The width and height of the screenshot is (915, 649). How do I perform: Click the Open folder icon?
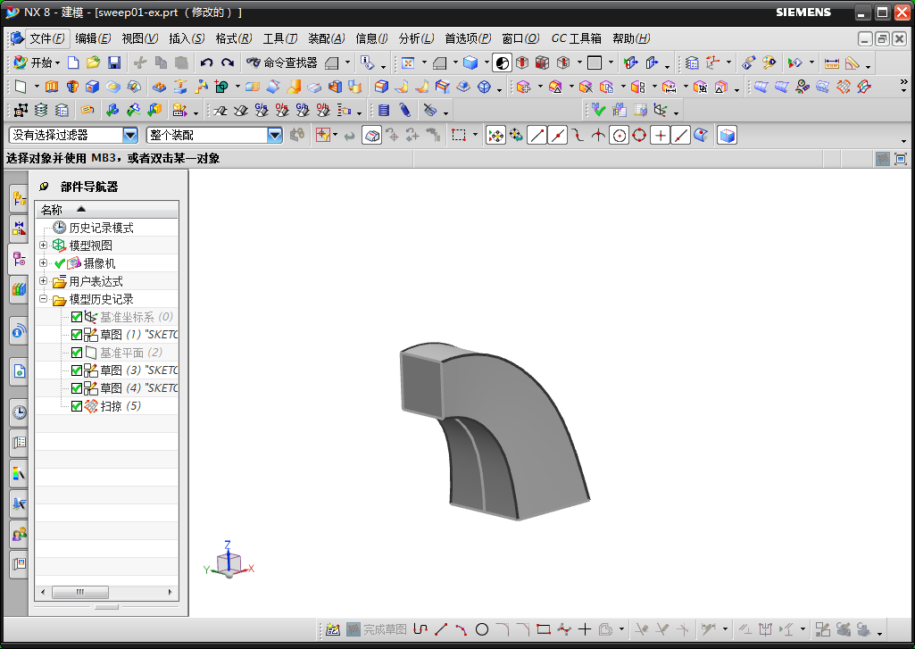pyautogui.click(x=94, y=62)
